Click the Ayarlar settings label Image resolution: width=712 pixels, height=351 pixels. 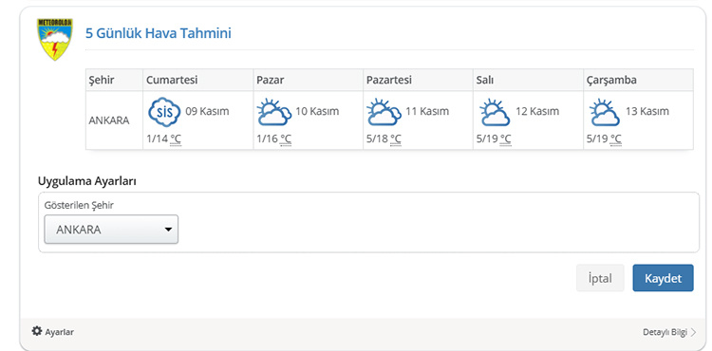(x=59, y=332)
